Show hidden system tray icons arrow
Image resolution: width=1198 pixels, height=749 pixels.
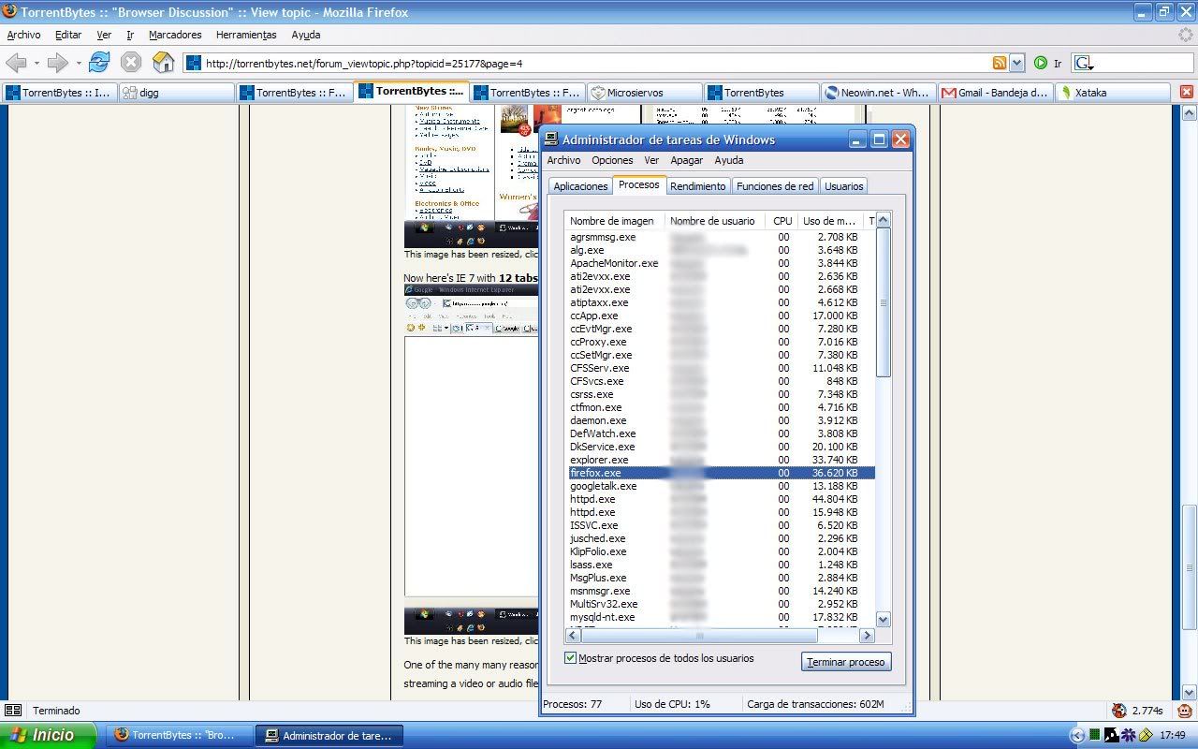pyautogui.click(x=1076, y=735)
